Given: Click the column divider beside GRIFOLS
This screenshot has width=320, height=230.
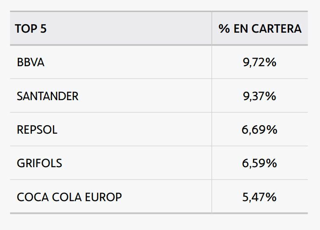Looking at the screenshot, I should coord(211,163).
